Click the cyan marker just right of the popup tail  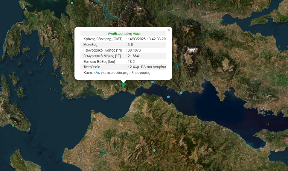click(x=153, y=82)
